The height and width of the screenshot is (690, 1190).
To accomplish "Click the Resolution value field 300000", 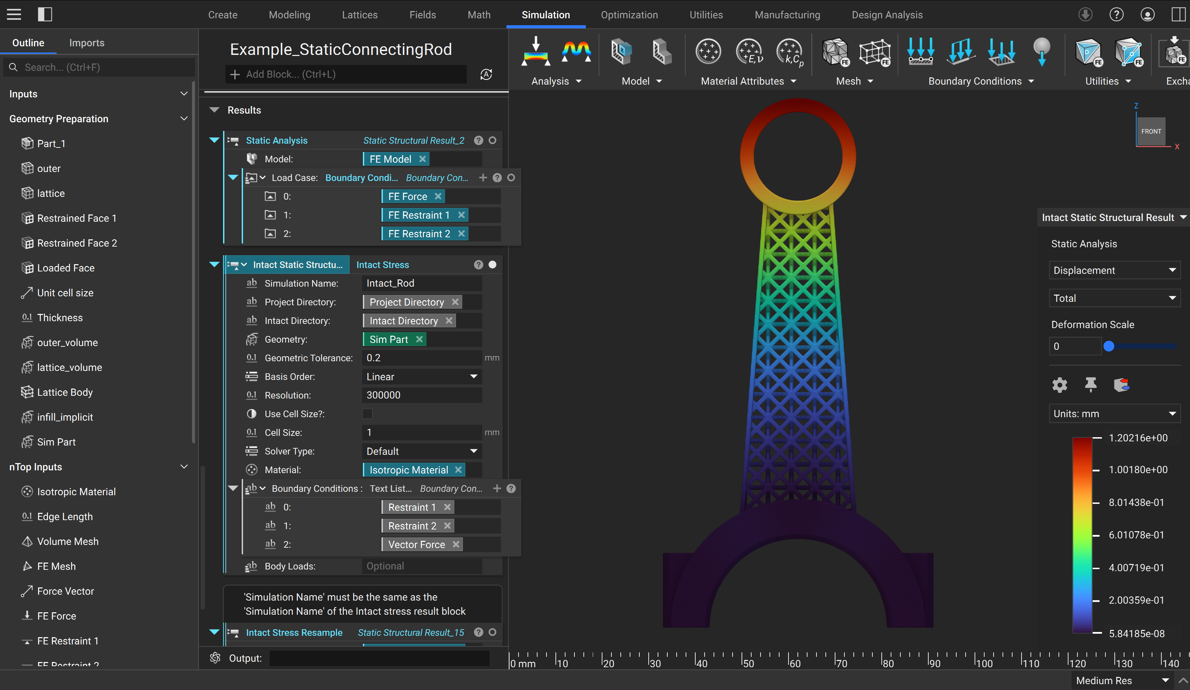I will click(x=422, y=395).
